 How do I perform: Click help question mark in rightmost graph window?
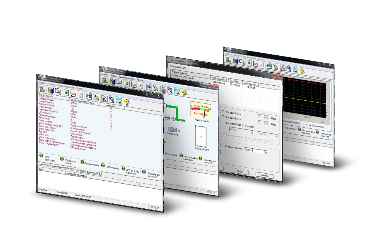click(x=303, y=71)
